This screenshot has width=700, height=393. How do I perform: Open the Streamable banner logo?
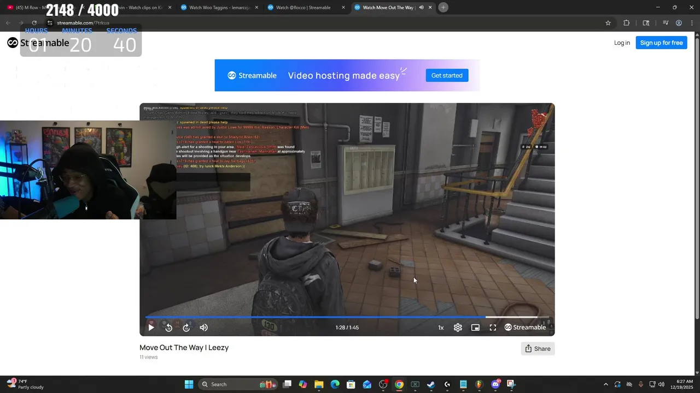(252, 75)
